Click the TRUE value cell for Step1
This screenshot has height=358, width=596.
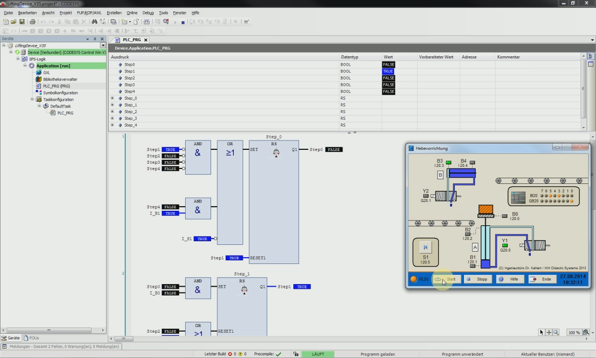[388, 71]
